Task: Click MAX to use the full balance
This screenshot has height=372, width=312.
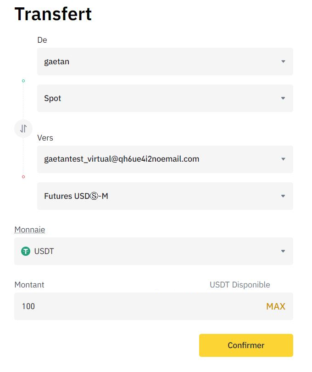Action: [x=275, y=306]
